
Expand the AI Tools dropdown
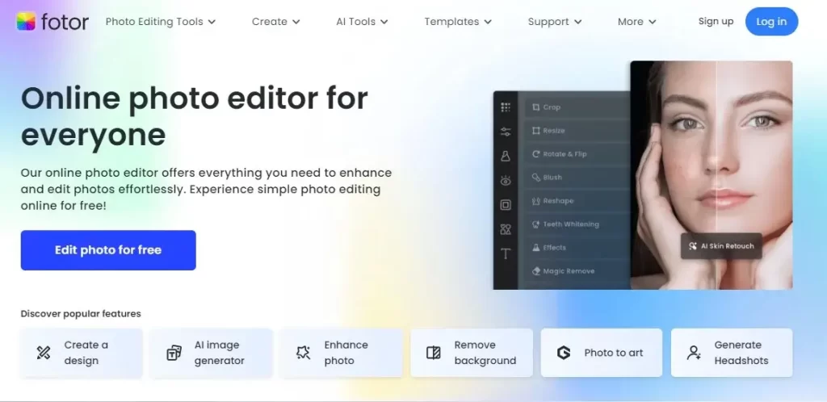[362, 22]
